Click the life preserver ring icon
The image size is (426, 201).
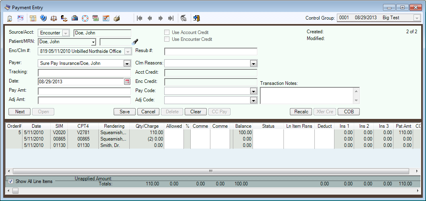85,18
